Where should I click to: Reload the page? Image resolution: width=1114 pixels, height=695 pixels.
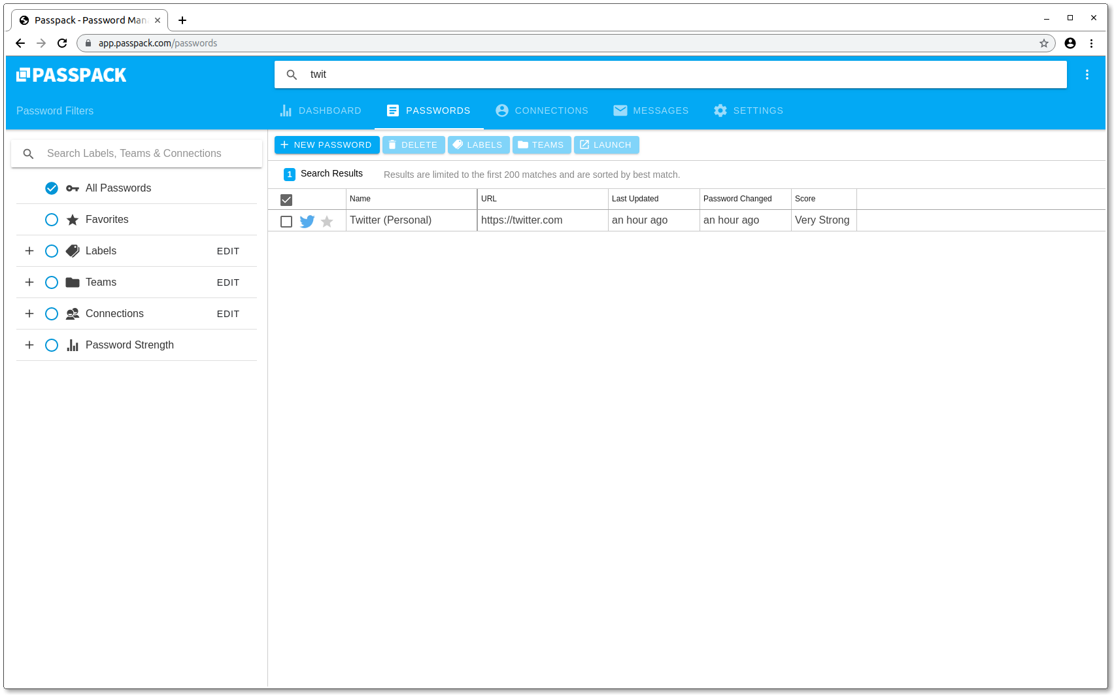click(62, 43)
